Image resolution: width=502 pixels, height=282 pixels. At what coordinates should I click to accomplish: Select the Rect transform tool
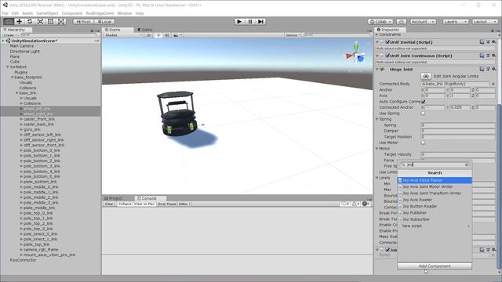50,21
